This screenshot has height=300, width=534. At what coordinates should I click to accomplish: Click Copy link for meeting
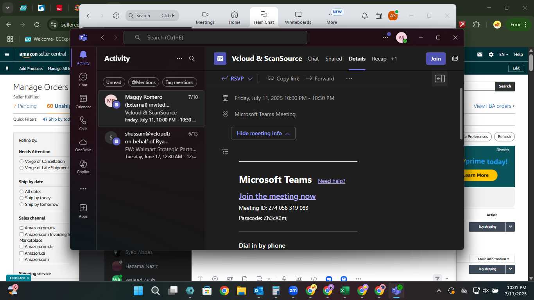[283, 79]
